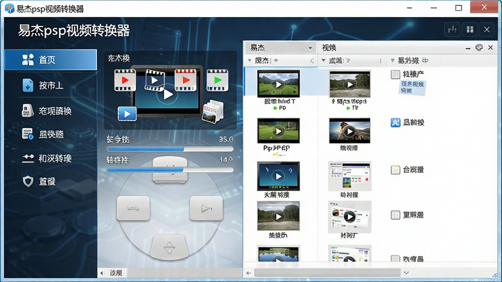Click the top button of the circular pad

coord(170,170)
